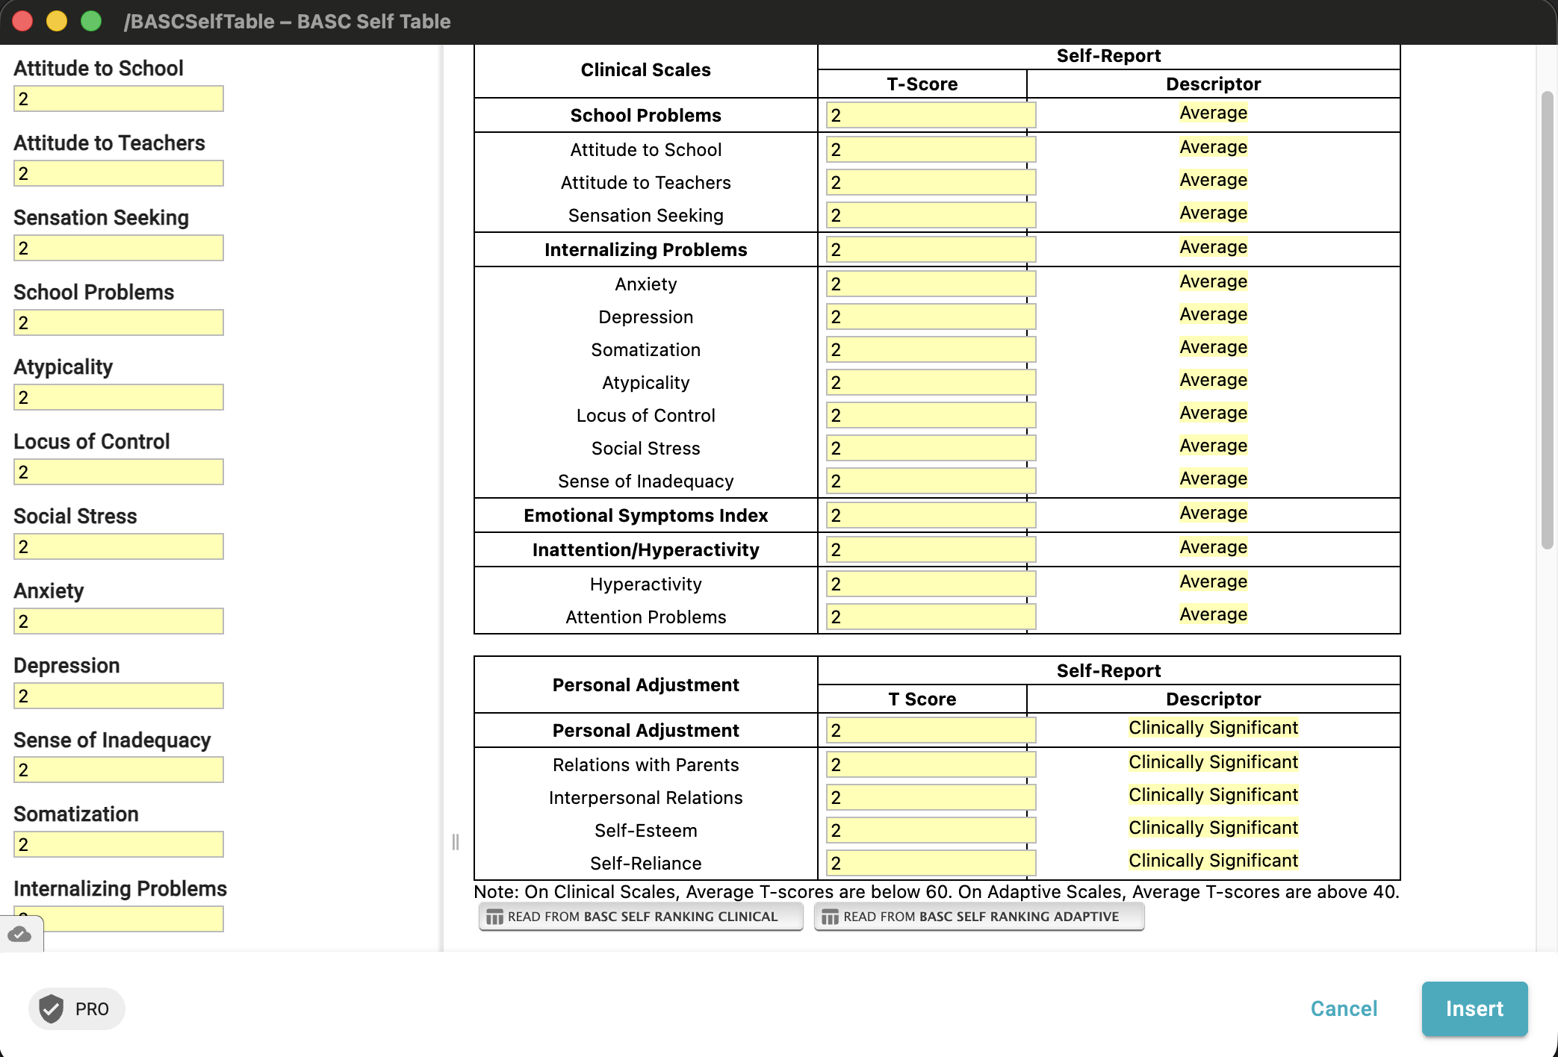This screenshot has height=1057, width=1558.
Task: Click table icon on Read From Adaptive button
Action: (830, 917)
